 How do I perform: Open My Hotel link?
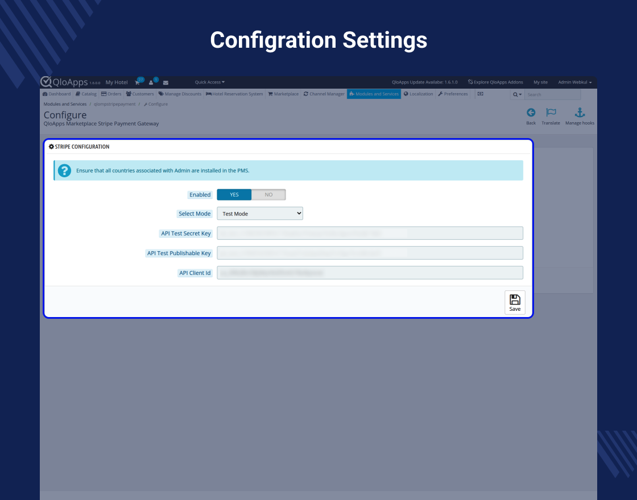tap(117, 82)
